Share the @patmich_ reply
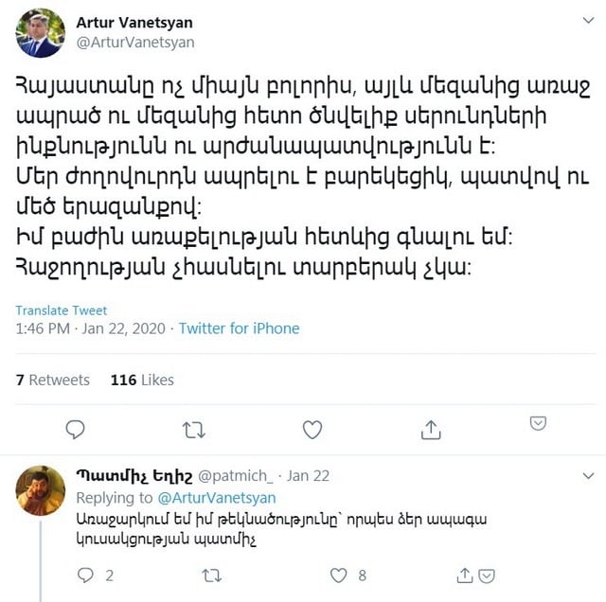Viewport: 606px width, 602px height. tap(465, 575)
